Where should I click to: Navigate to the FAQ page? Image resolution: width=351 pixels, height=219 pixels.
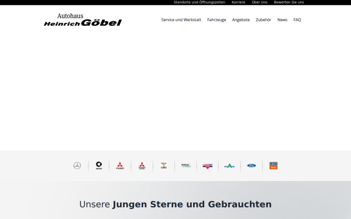pyautogui.click(x=297, y=20)
